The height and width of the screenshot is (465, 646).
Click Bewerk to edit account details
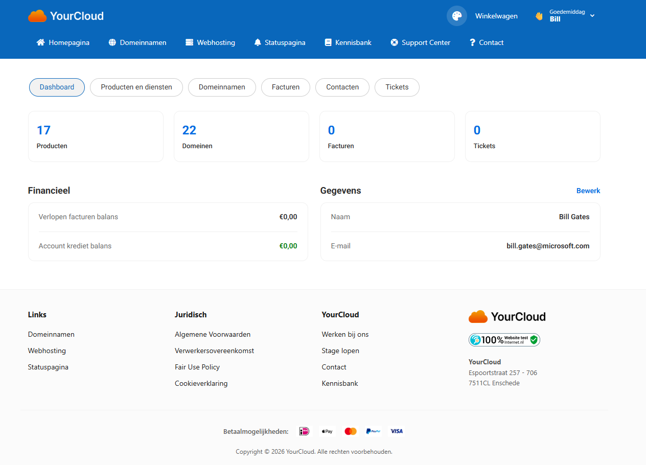click(x=588, y=191)
